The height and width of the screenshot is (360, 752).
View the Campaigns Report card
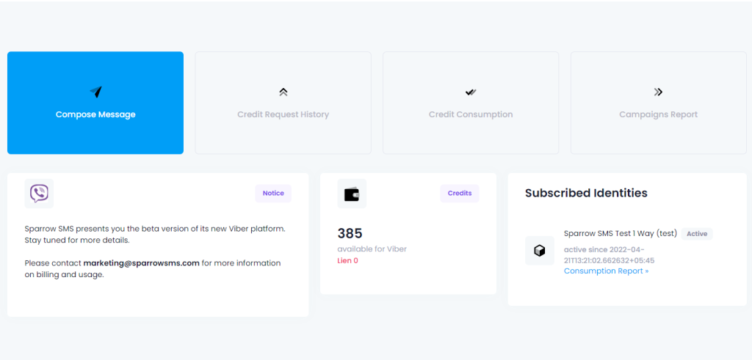point(659,103)
